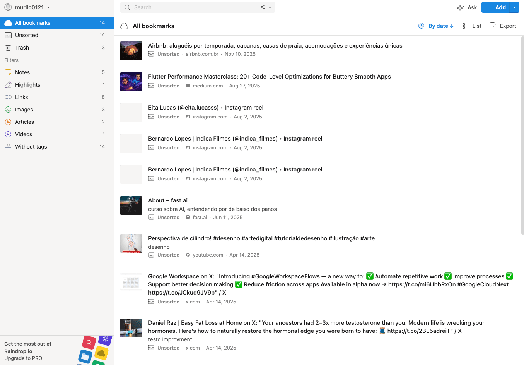Filter by Highlights
The image size is (524, 365).
57,85
